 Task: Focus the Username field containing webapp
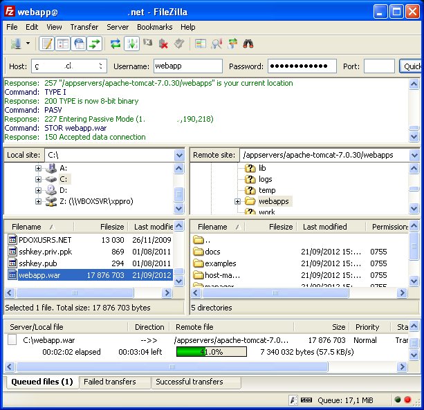188,66
